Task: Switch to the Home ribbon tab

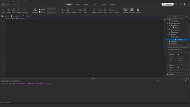Action: (69, 4)
